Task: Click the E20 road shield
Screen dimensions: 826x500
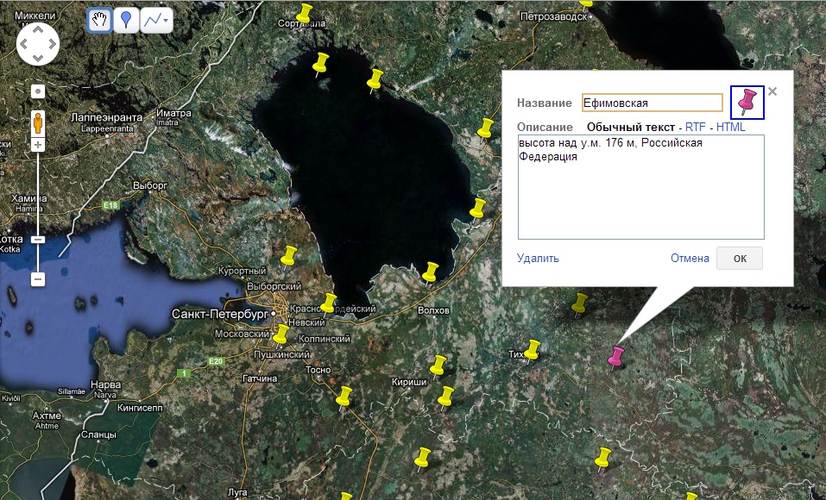Action: tap(216, 361)
